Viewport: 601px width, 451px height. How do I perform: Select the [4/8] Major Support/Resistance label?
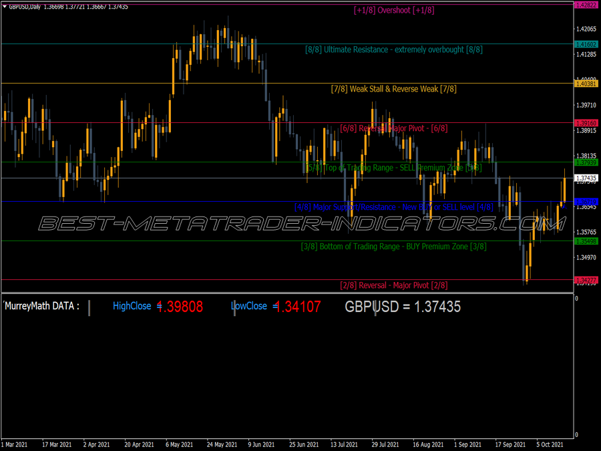pyautogui.click(x=393, y=207)
